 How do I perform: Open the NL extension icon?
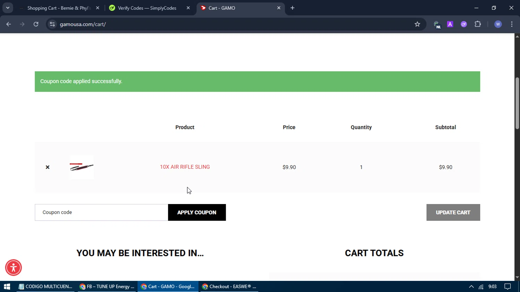[437, 24]
